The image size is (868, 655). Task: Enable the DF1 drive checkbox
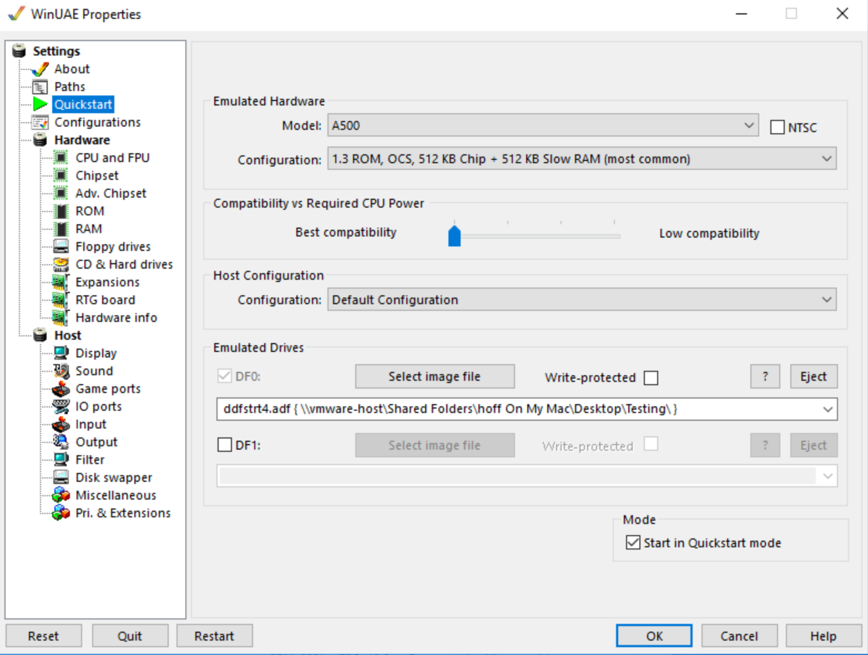[225, 445]
